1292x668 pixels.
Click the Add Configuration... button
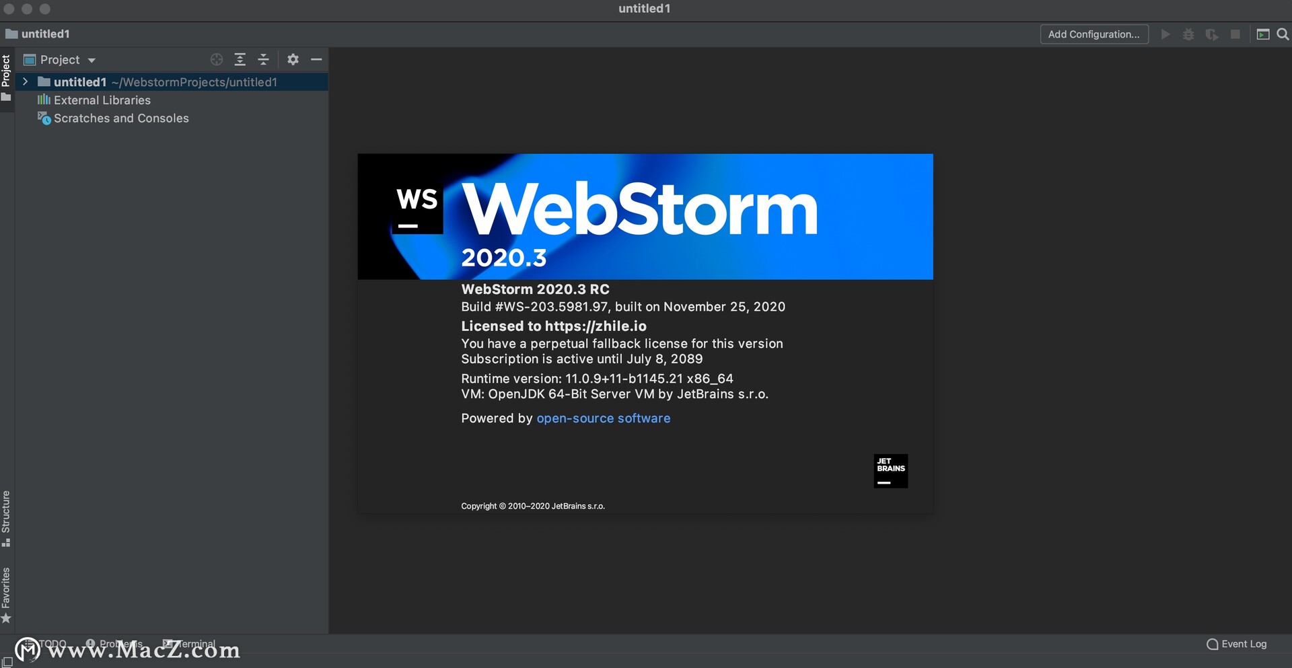pyautogui.click(x=1094, y=34)
